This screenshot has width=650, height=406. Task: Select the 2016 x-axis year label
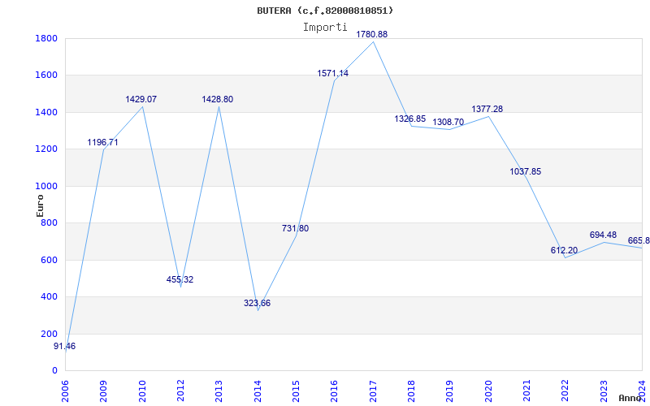(x=335, y=391)
